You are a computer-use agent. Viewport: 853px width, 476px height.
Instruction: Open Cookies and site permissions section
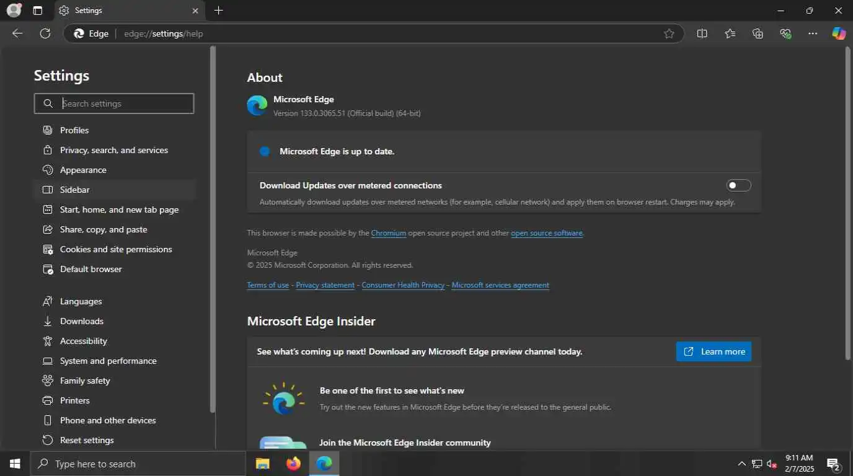[x=115, y=249]
